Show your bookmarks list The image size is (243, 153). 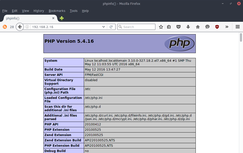[x=169, y=27]
